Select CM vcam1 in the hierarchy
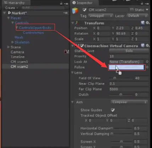The width and height of the screenshot is (152, 148). pos(19,62)
